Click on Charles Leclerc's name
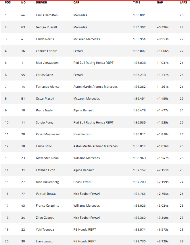 click(46, 51)
